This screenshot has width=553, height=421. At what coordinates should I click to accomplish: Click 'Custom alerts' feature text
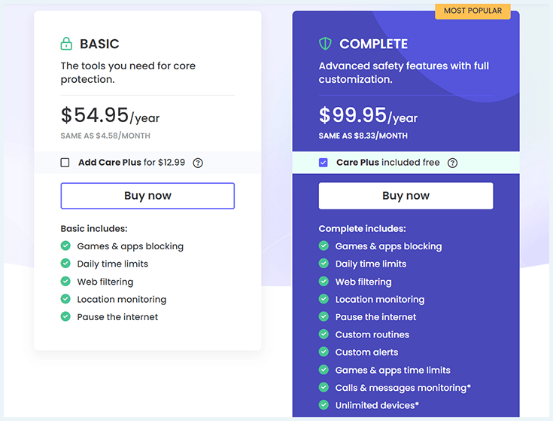(x=366, y=352)
